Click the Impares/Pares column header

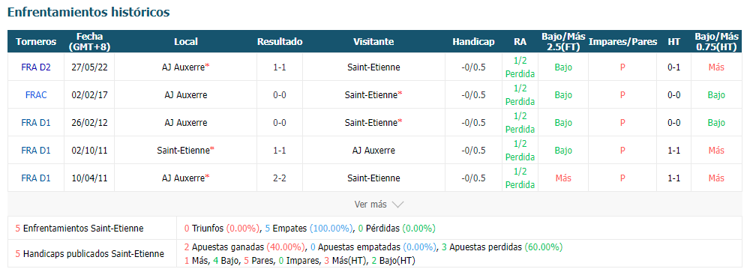coord(622,42)
